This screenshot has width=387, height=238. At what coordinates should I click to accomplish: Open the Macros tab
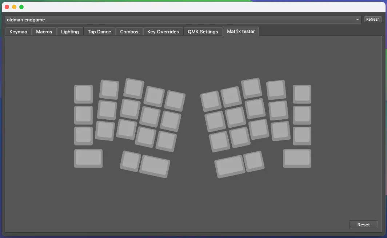44,32
